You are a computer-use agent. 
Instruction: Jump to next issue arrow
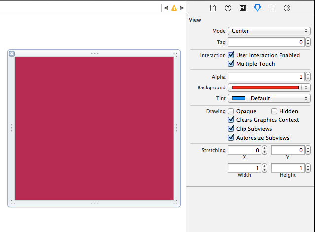[x=182, y=8]
